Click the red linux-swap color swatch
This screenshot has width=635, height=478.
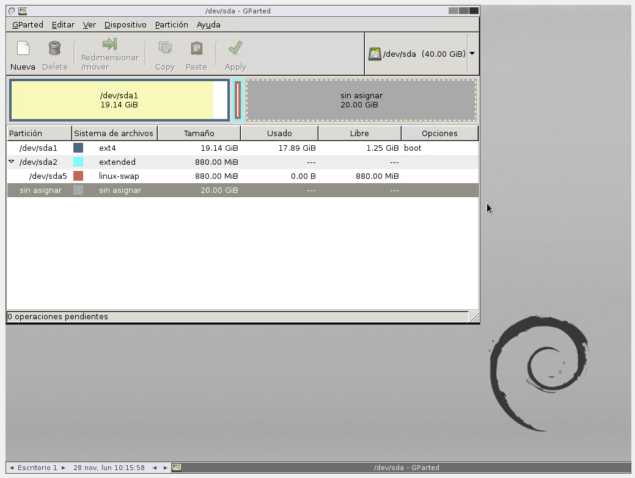pyautogui.click(x=78, y=176)
